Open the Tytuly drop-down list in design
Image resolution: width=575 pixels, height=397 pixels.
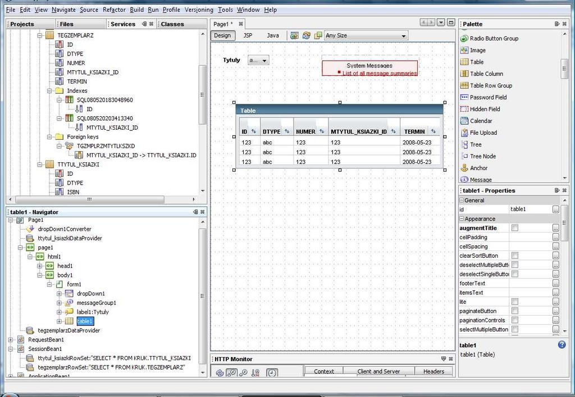[258, 60]
